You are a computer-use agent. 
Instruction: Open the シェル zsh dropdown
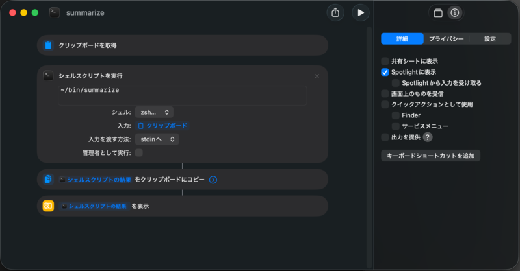[x=154, y=112]
